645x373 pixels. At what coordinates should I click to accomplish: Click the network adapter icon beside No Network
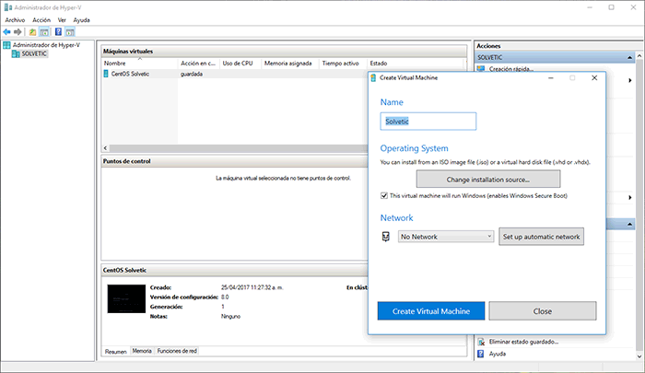385,237
